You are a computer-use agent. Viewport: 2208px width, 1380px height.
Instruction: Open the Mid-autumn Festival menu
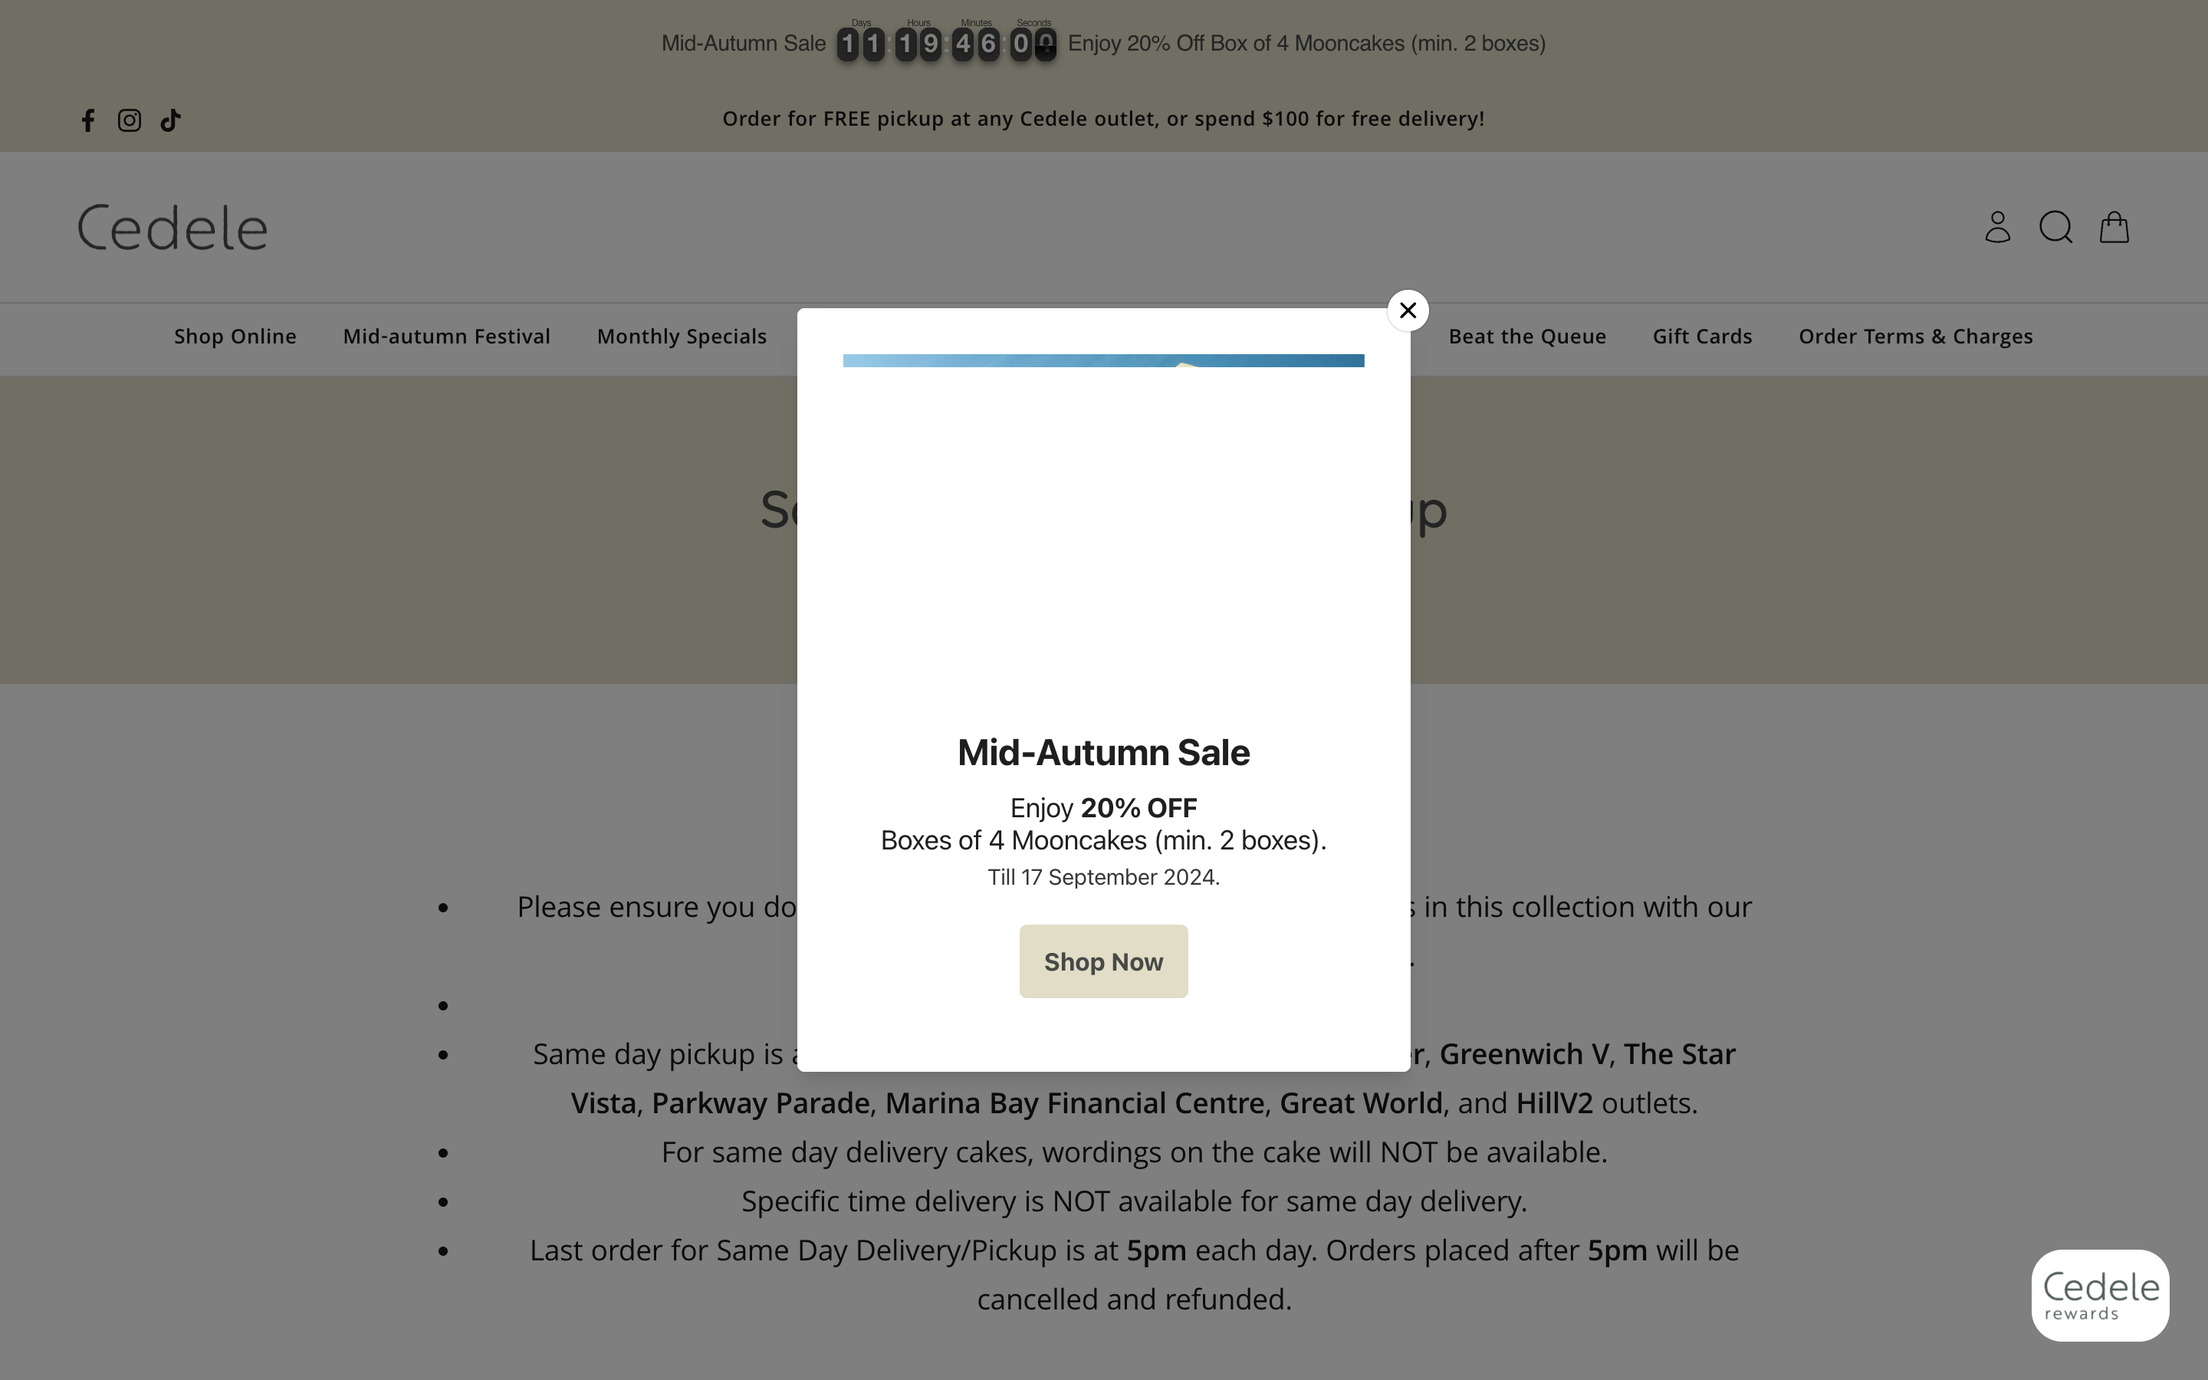[447, 336]
